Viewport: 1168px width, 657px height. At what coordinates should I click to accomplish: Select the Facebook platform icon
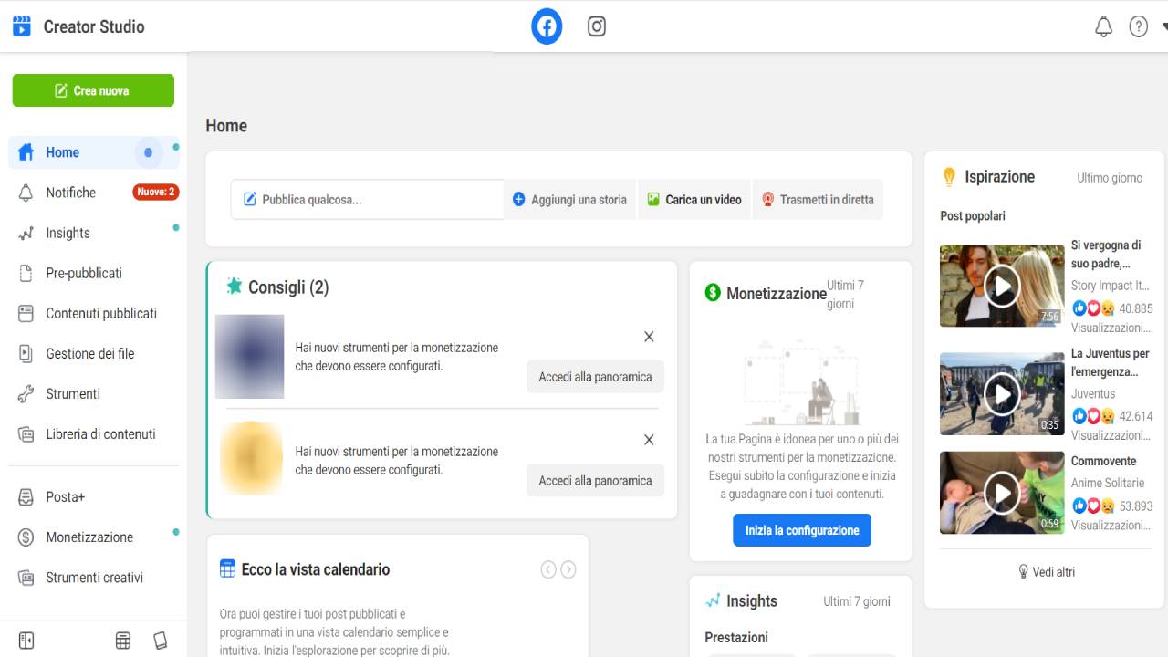pyautogui.click(x=547, y=26)
